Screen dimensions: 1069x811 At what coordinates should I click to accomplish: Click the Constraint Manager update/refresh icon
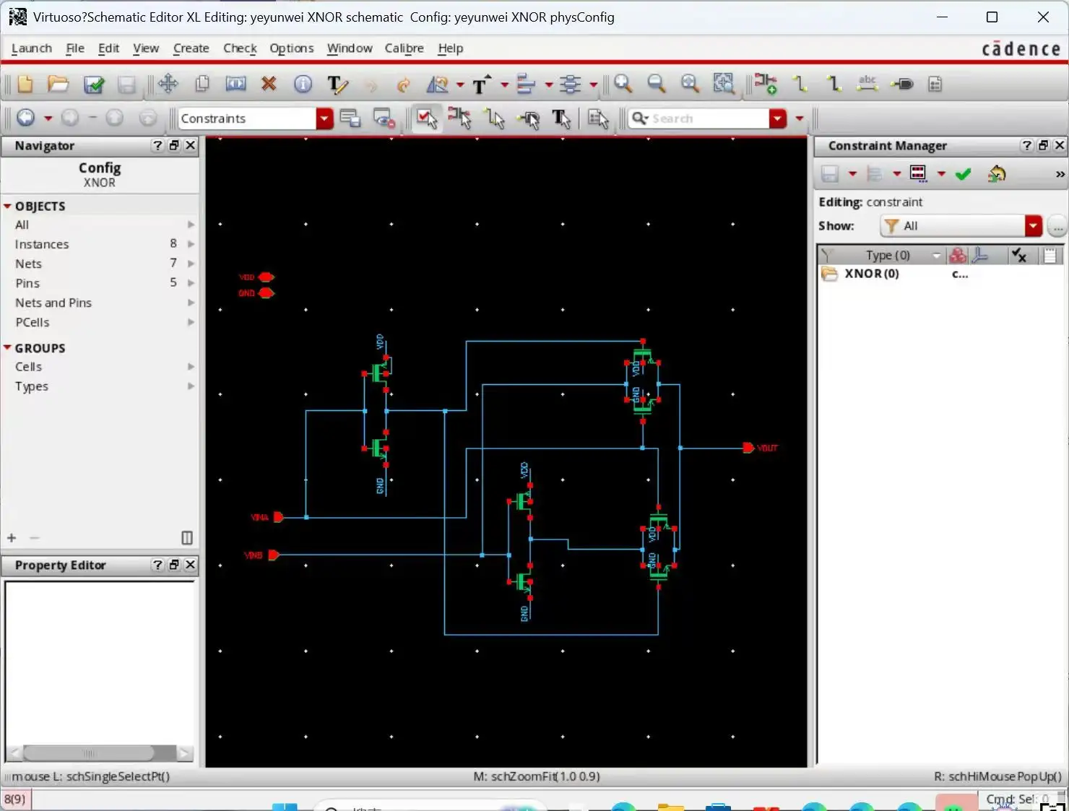click(997, 174)
